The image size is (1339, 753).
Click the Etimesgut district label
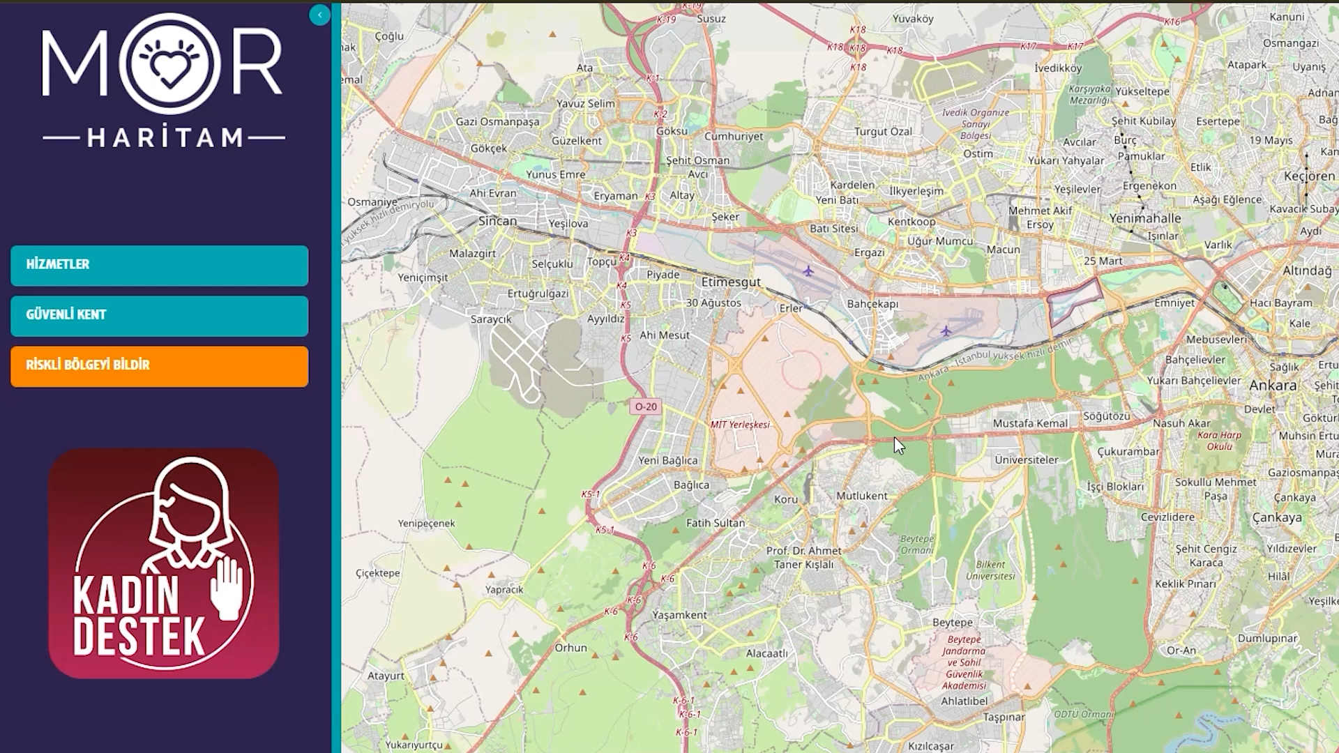(x=731, y=282)
